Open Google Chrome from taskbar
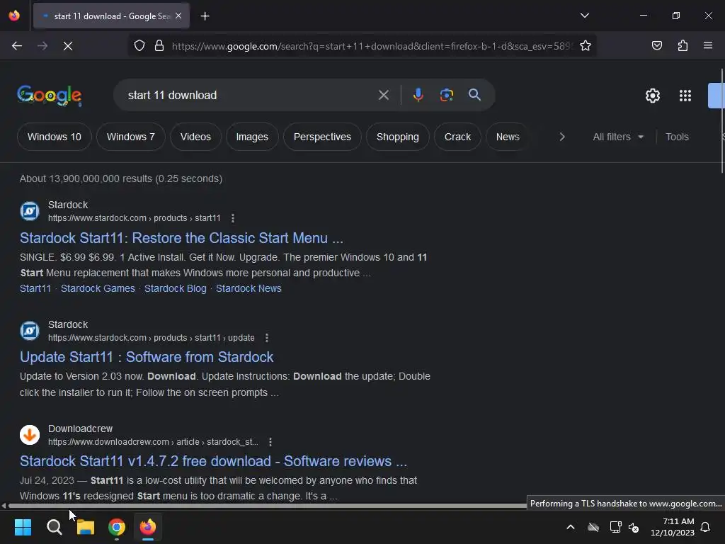The height and width of the screenshot is (544, 725). click(x=117, y=527)
